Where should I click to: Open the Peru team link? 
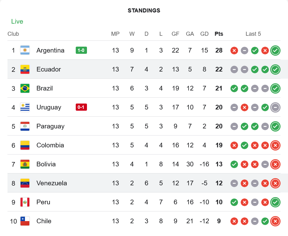(43, 202)
